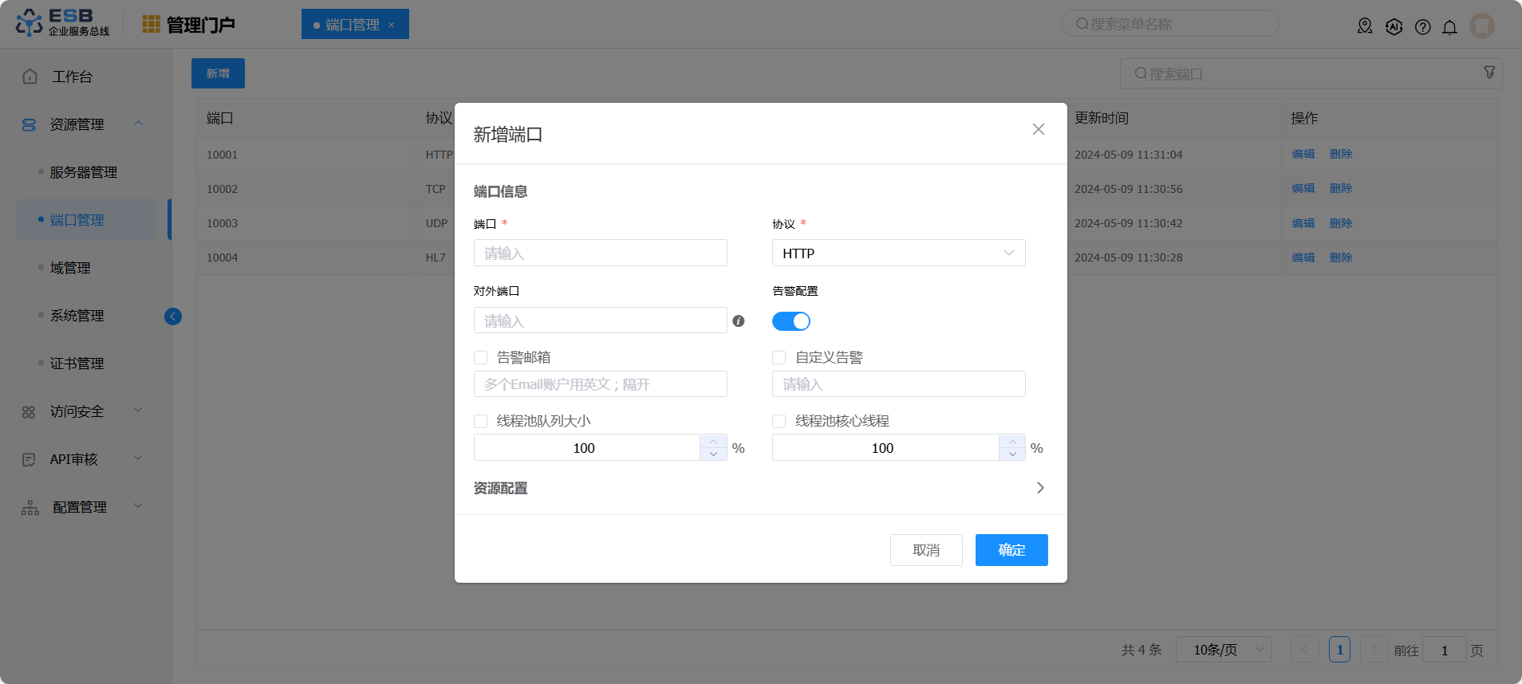This screenshot has height=684, width=1522.
Task: Click the location badge icon in header
Action: click(1365, 26)
